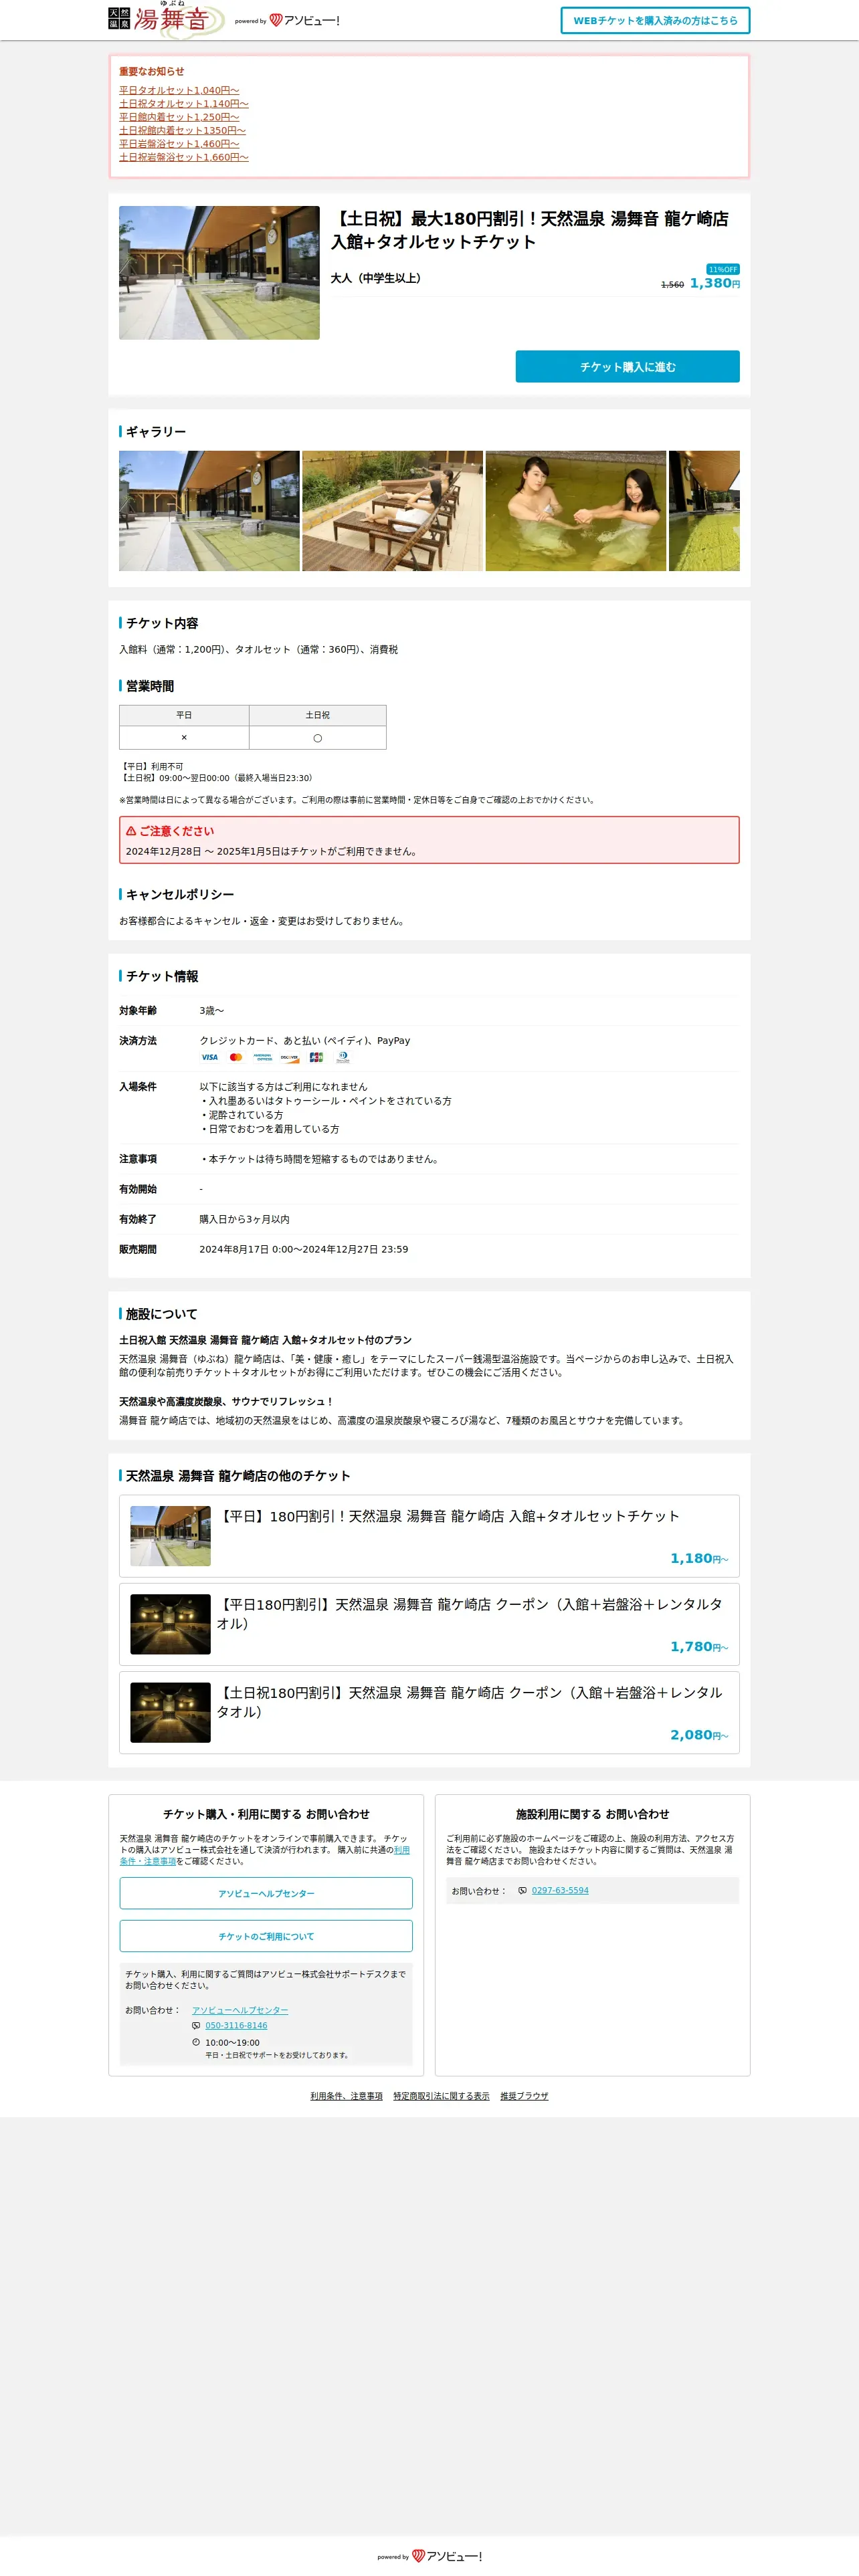
Task: Open the first gallery photo of the outdoor bath
Action: [x=209, y=511]
